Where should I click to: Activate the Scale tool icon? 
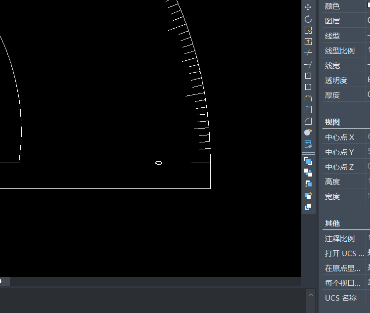pos(308,30)
